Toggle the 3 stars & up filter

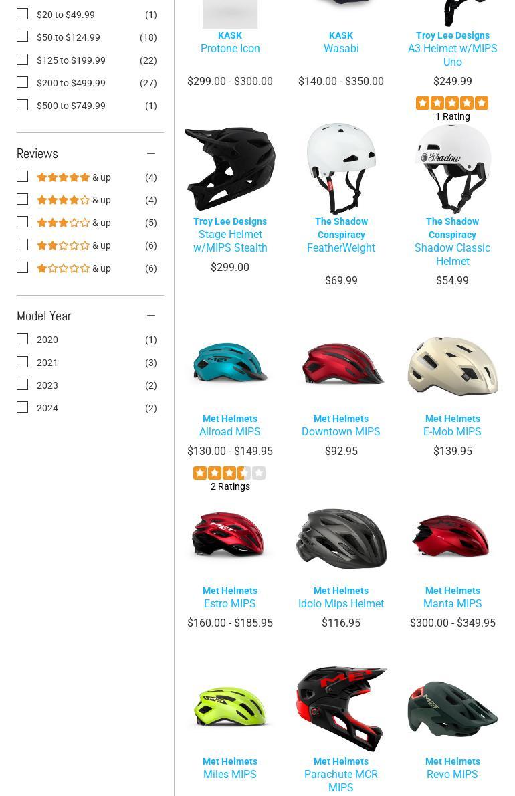22,222
